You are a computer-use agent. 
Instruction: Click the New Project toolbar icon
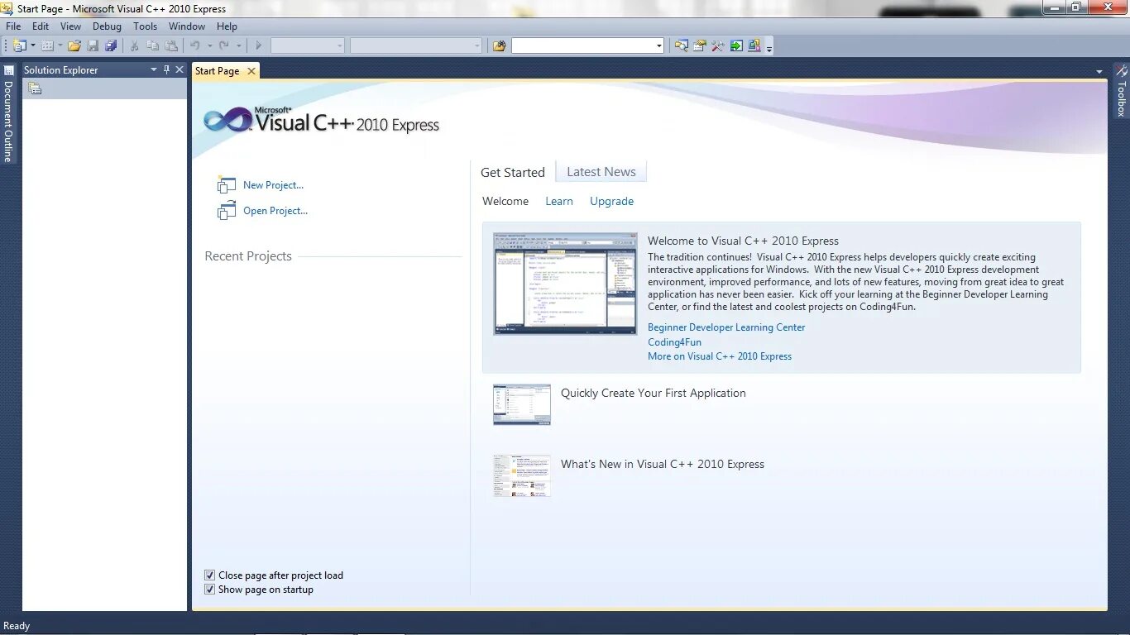(20, 46)
